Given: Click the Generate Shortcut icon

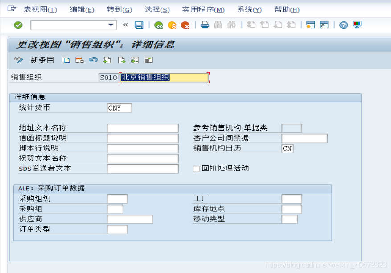Looking at the screenshot, I should [324, 25].
